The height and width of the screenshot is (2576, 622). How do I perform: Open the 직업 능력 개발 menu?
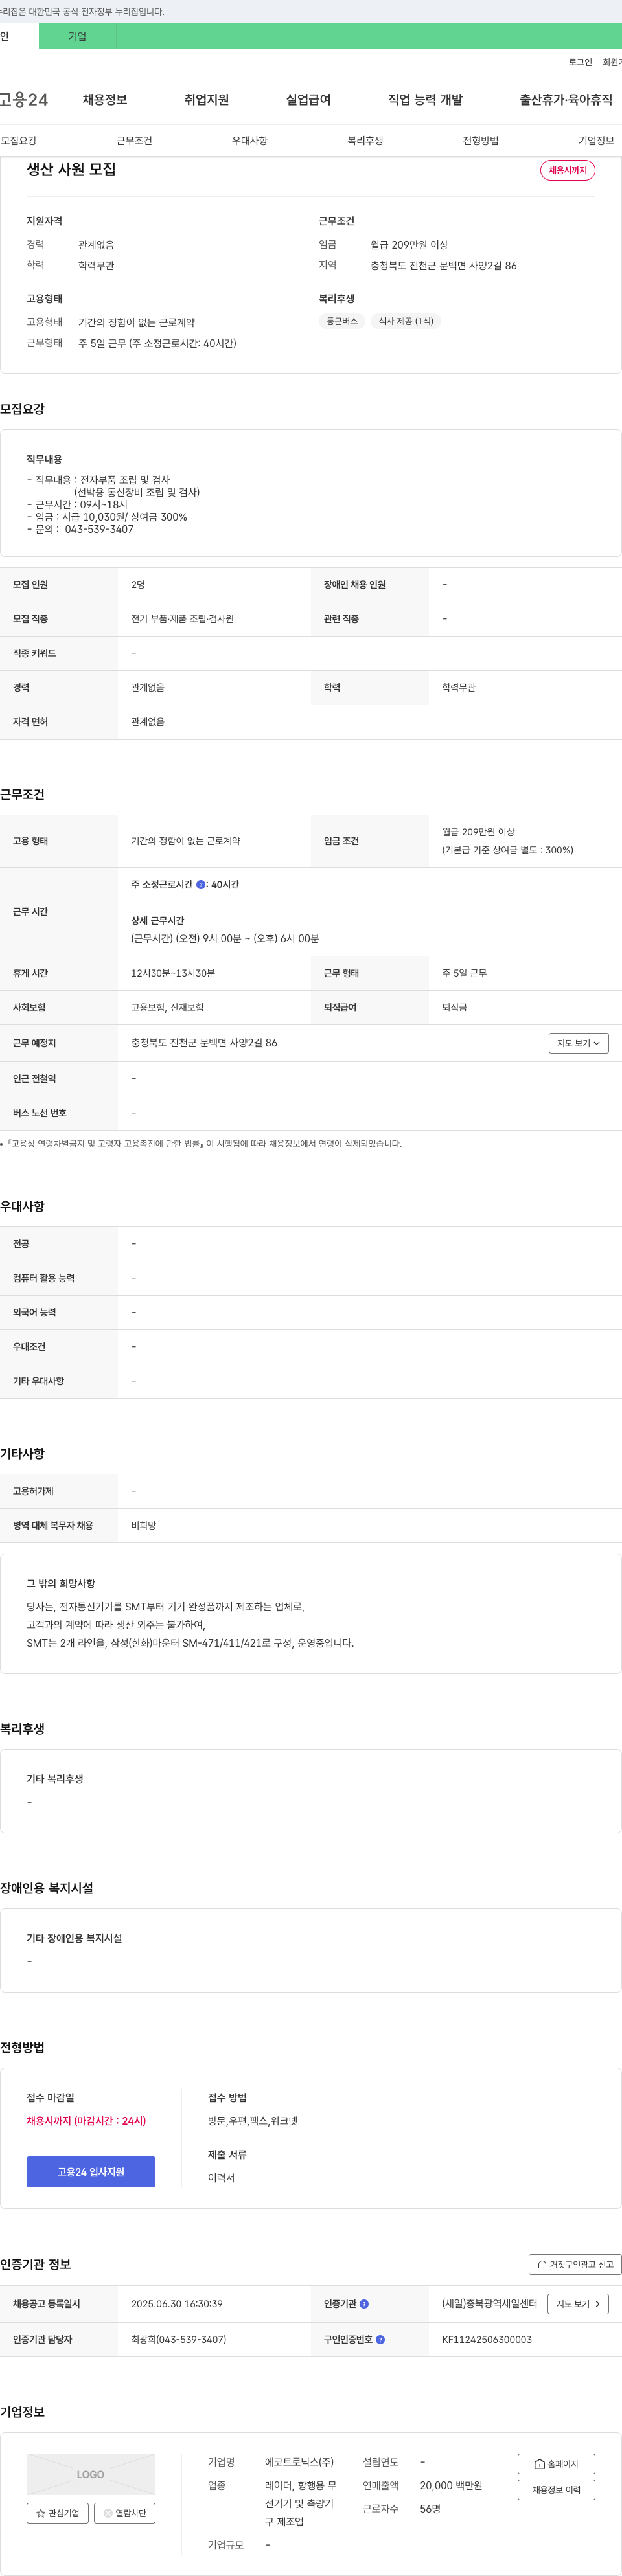click(x=425, y=100)
